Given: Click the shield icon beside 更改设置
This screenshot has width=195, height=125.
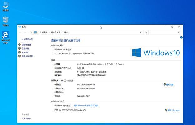Looking at the screenshot, I should tap(165, 84).
